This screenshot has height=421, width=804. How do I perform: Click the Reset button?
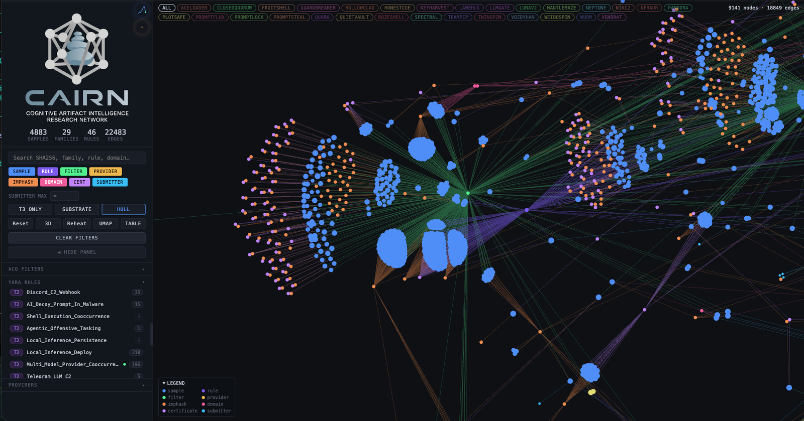pos(21,224)
